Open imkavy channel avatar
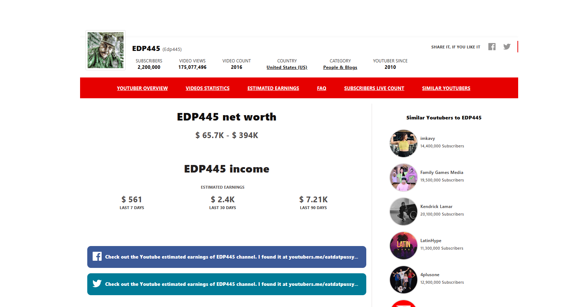The width and height of the screenshot is (581, 307). click(x=403, y=143)
